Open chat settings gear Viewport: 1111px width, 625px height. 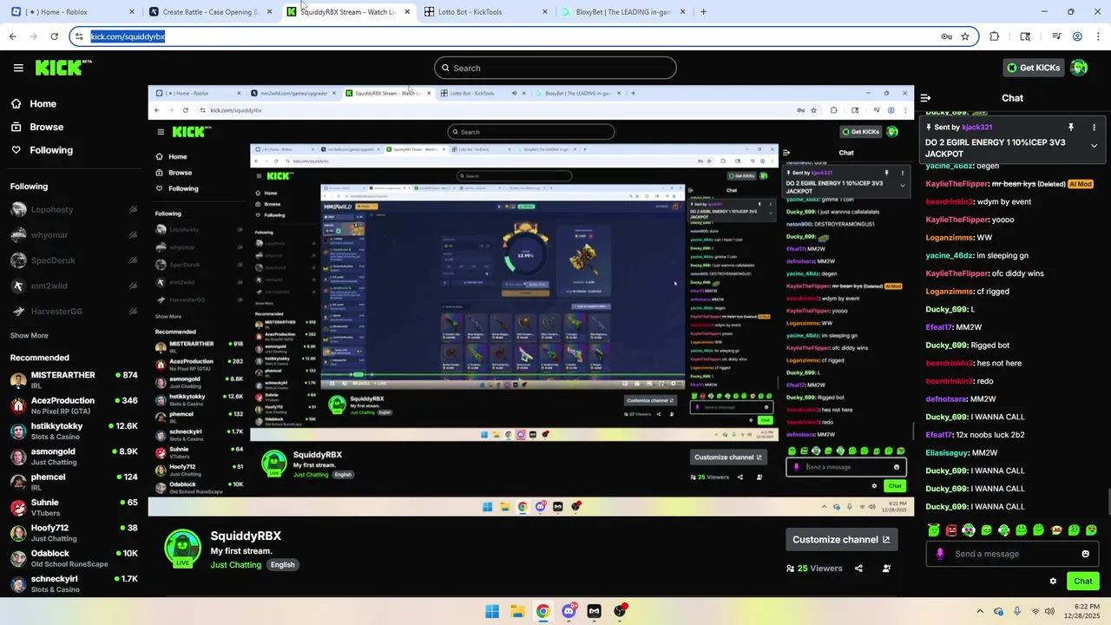pyautogui.click(x=1053, y=582)
